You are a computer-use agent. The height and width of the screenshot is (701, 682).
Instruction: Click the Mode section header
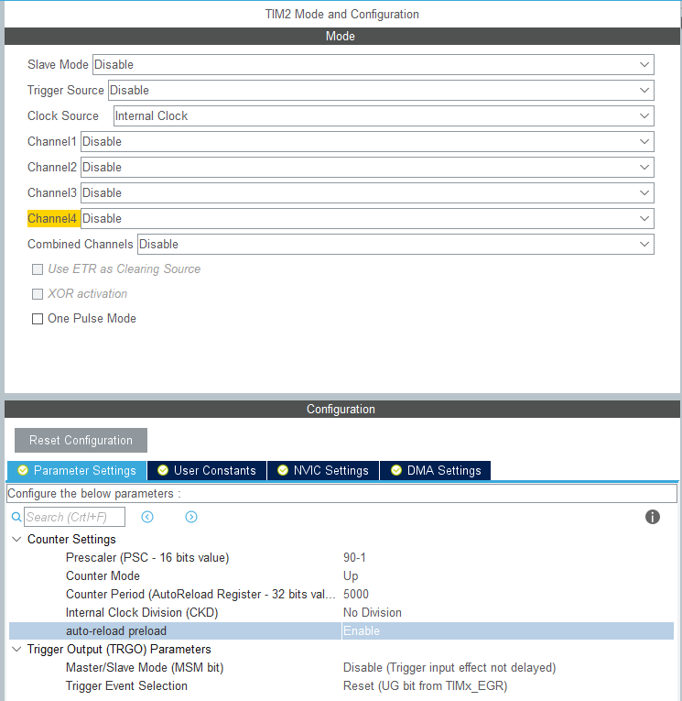(x=342, y=37)
